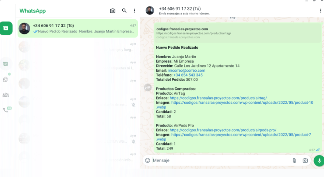324x177 pixels.
Task: Click the camera icon in message bar
Action: (x=305, y=160)
